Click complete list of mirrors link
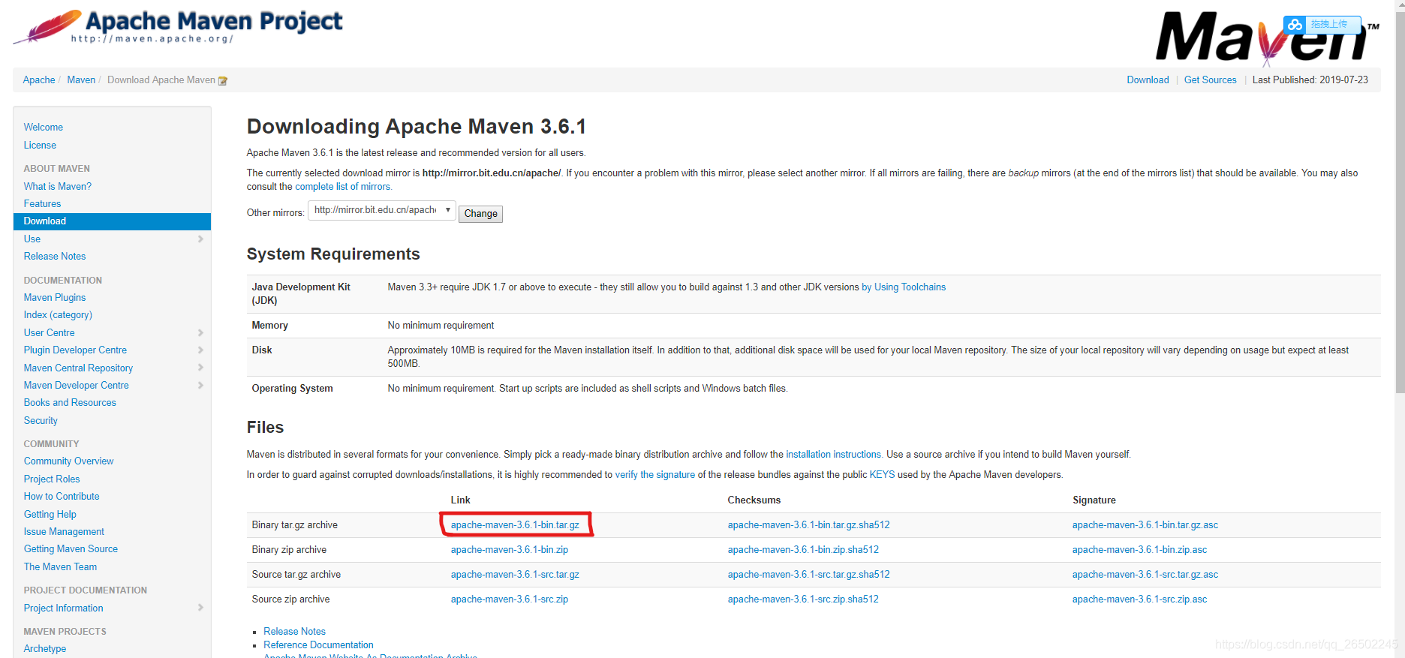Screen dimensions: 1405x658 [343, 187]
